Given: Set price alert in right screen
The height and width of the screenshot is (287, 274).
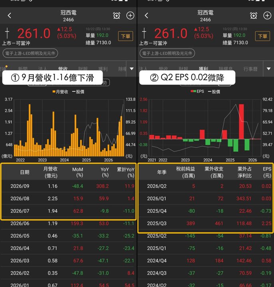Looking at the screenshot, I should click(x=254, y=16).
